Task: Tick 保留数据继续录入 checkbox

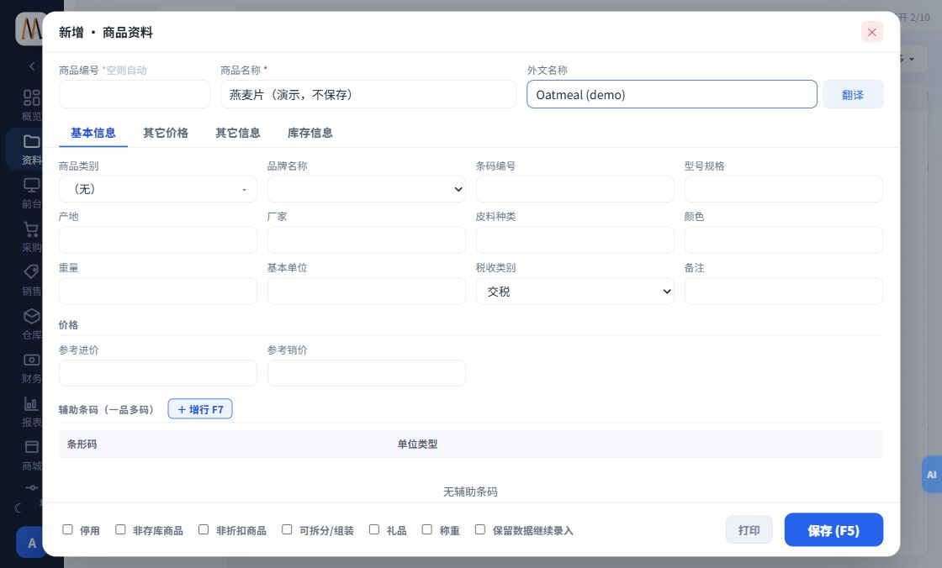Action: click(480, 529)
